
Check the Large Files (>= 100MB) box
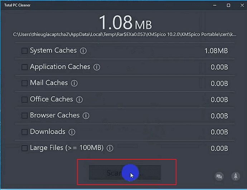click(x=24, y=148)
